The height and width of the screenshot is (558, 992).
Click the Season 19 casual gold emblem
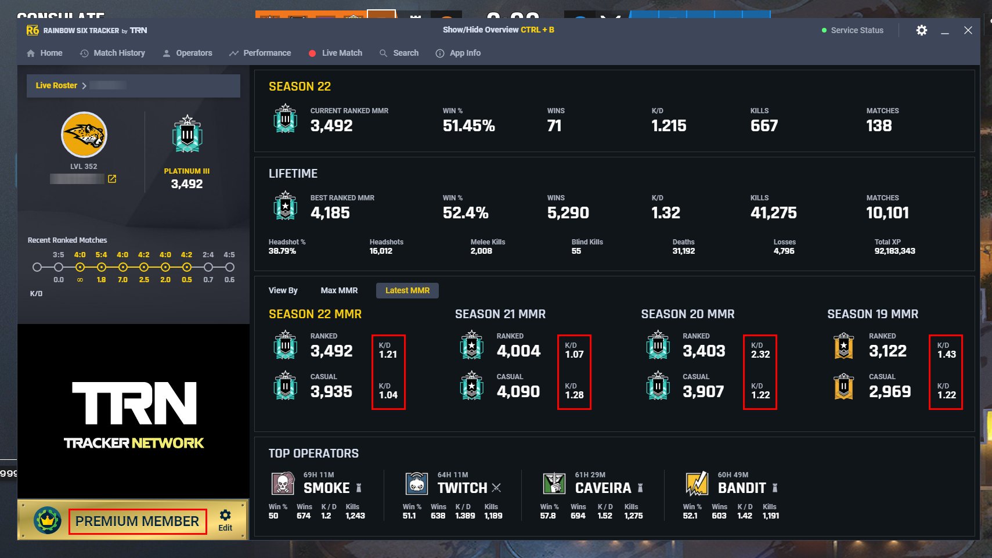(x=844, y=387)
